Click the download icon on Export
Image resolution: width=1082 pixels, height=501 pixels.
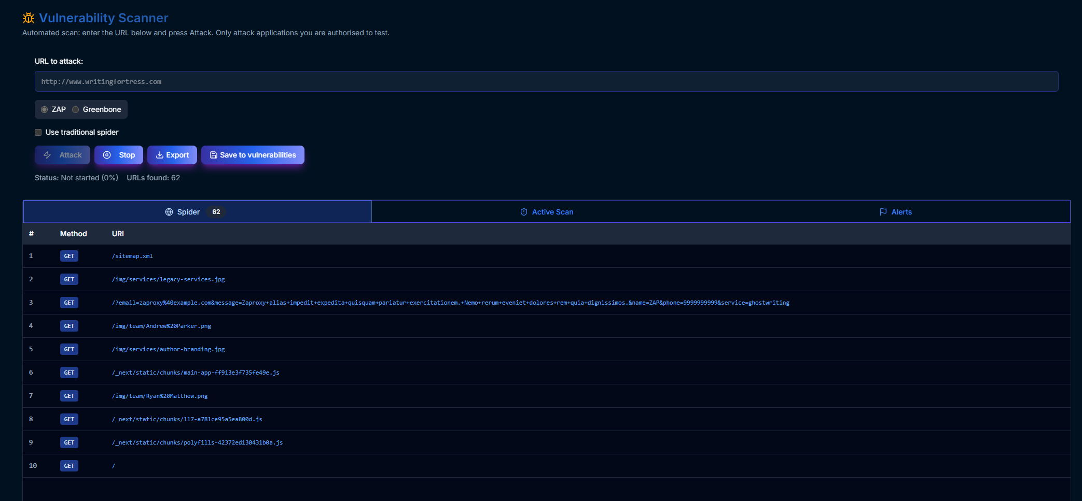coord(160,155)
